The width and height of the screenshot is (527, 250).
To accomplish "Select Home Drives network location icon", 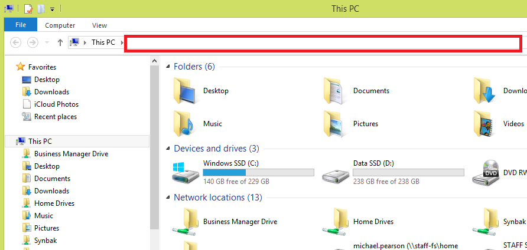I will click(335, 221).
